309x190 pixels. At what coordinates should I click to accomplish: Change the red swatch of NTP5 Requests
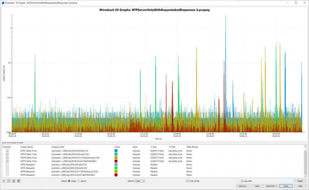[x=116, y=175]
